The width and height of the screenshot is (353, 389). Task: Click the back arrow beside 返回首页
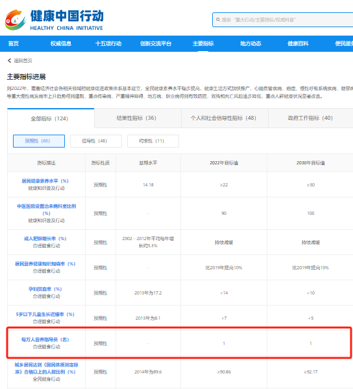[x=9, y=61]
